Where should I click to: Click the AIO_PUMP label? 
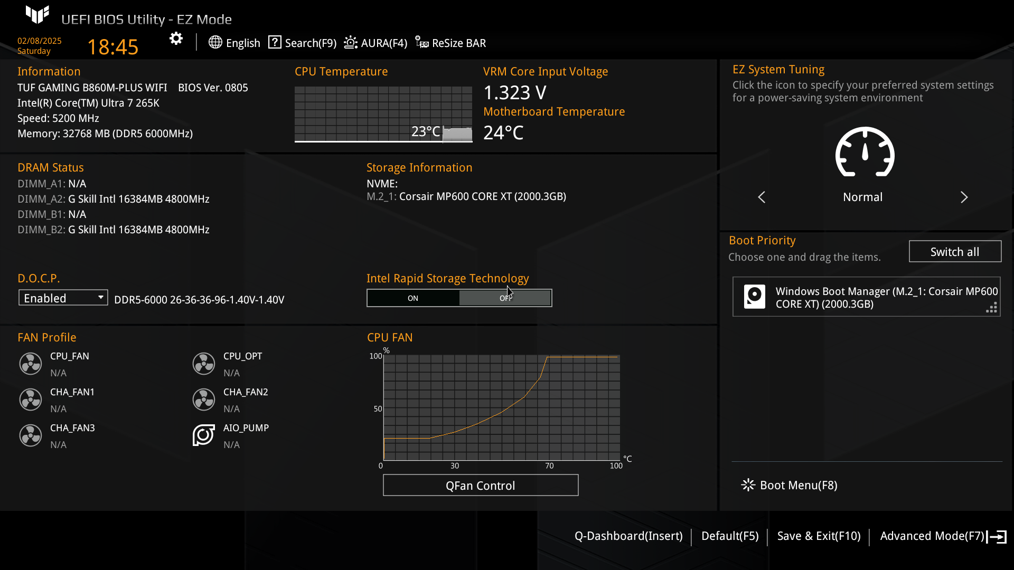[246, 428]
